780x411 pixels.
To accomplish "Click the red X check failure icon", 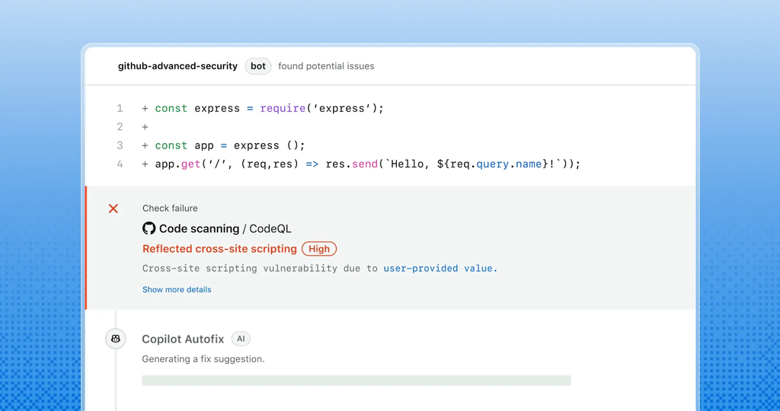I will [113, 209].
